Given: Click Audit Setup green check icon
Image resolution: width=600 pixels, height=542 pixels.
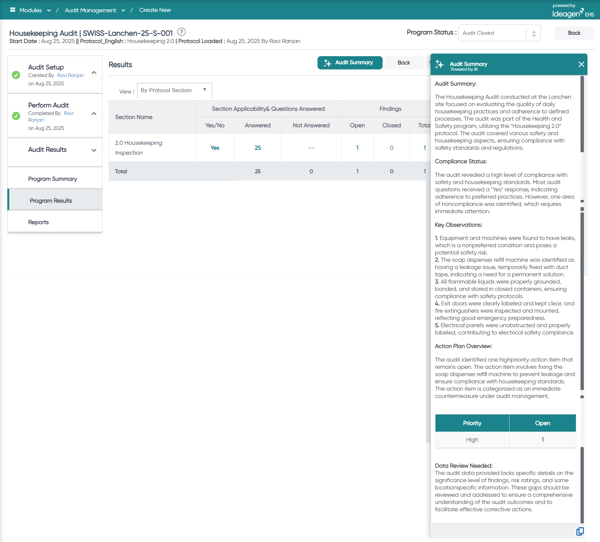Looking at the screenshot, I should click(x=16, y=75).
